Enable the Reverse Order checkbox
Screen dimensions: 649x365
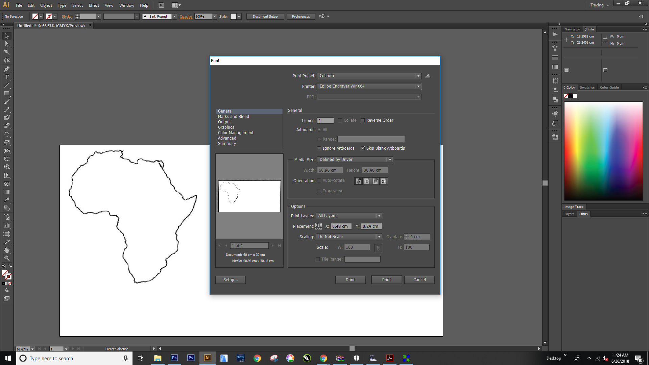pos(363,120)
